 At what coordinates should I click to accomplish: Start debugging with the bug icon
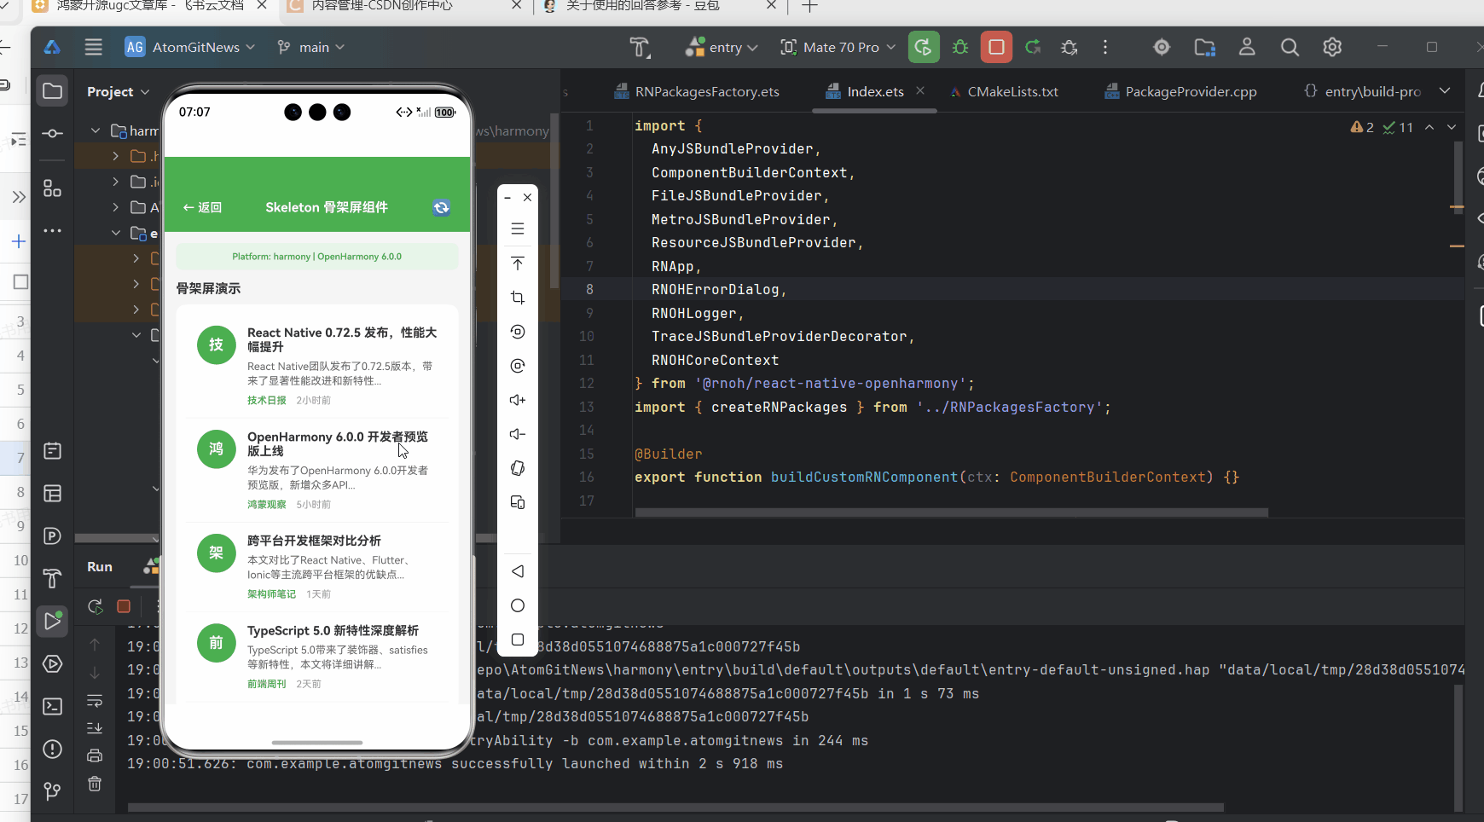(x=960, y=47)
